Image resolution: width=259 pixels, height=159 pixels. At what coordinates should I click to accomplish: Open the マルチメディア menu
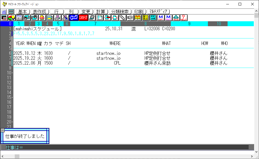click(158, 12)
